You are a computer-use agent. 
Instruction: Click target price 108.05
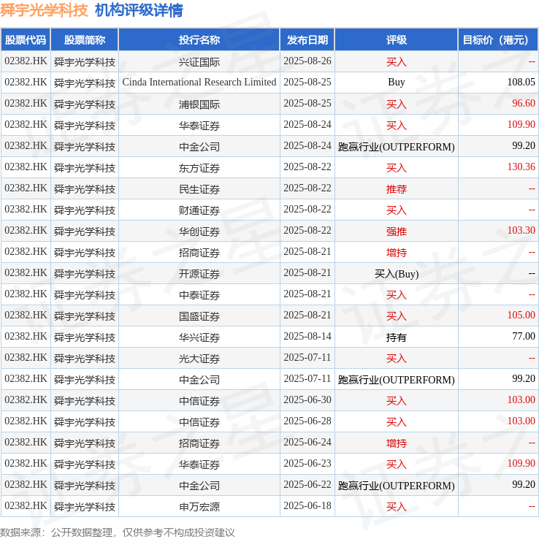(521, 82)
